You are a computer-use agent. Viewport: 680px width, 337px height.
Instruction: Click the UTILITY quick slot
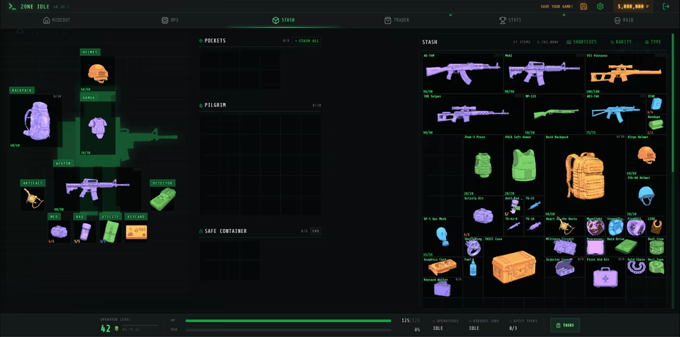pos(110,232)
